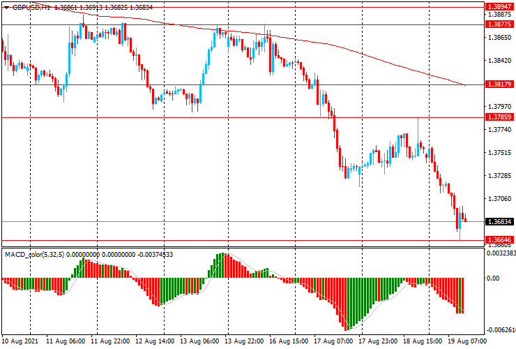Click the 12 Aug 14:00 time axis label
516x349 pixels.
(155, 341)
